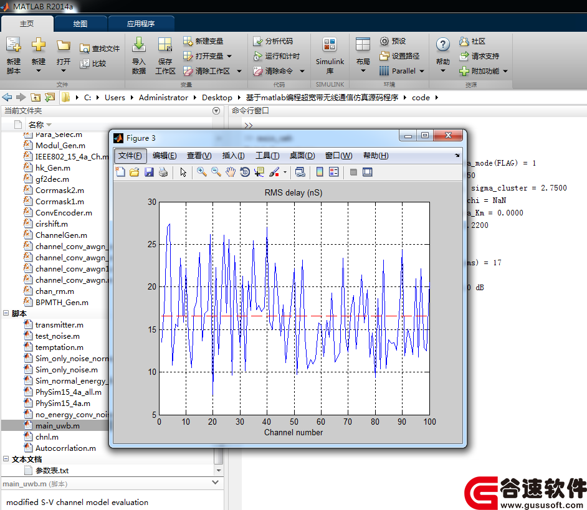Expand the Clear Commands (清除命令) dropdown arrow
The width and height of the screenshot is (587, 510).
tap(302, 71)
